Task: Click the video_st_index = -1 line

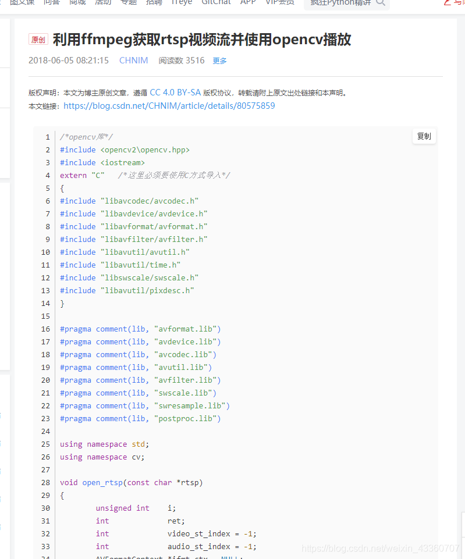Action: tap(176, 534)
